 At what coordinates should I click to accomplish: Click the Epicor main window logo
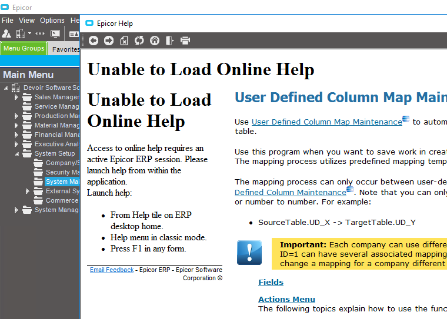click(5, 7)
